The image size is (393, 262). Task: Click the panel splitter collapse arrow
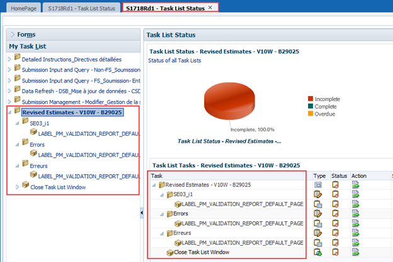pyautogui.click(x=140, y=214)
